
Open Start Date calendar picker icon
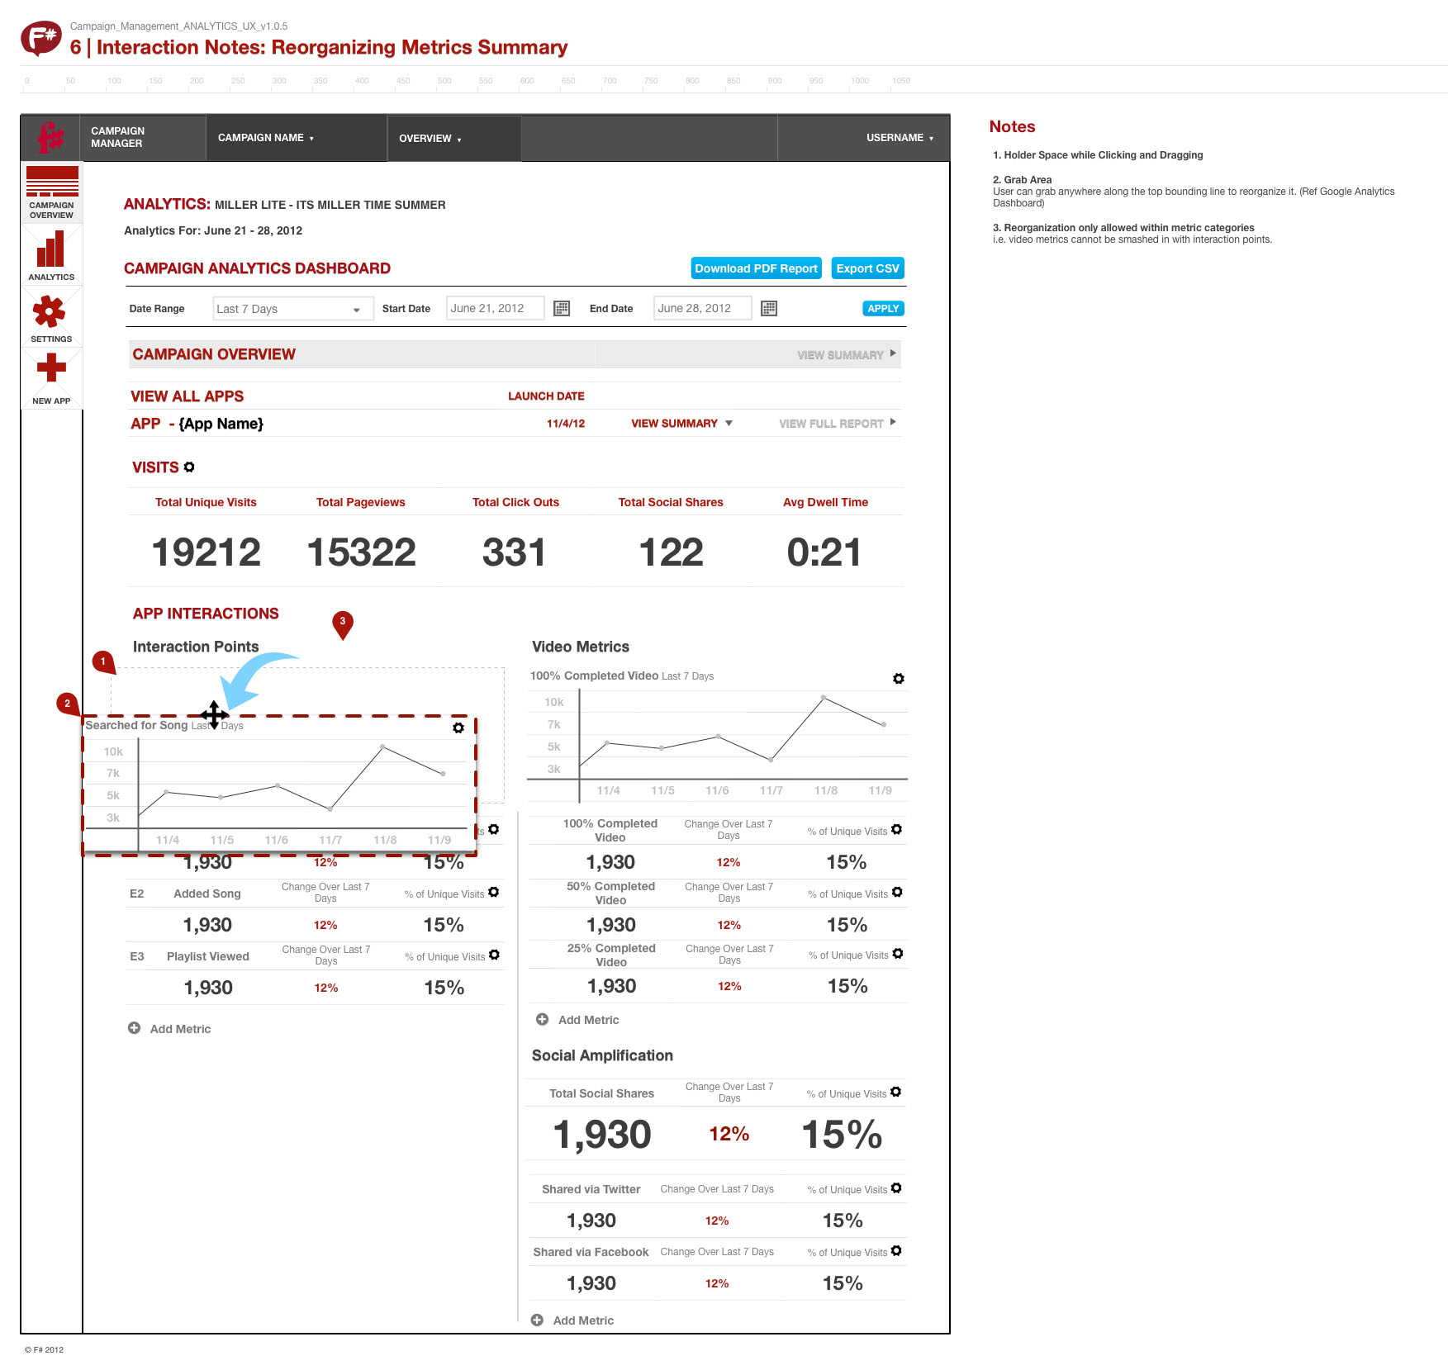click(562, 308)
